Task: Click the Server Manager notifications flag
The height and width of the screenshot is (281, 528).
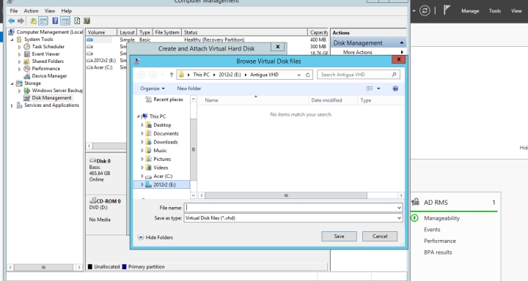Action: [447, 10]
